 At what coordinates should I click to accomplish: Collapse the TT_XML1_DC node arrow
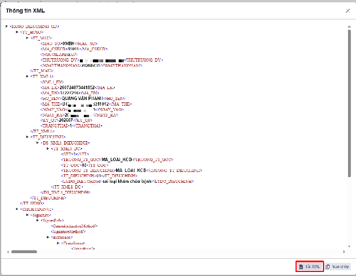click(48, 149)
